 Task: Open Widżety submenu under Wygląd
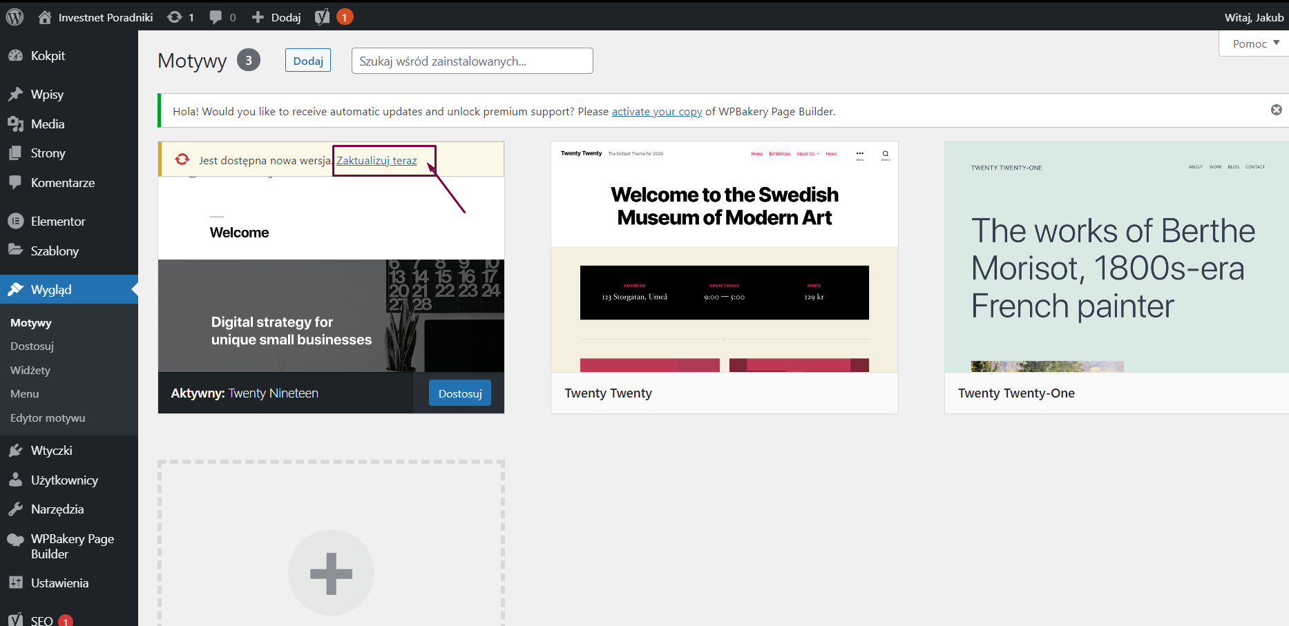tap(30, 371)
